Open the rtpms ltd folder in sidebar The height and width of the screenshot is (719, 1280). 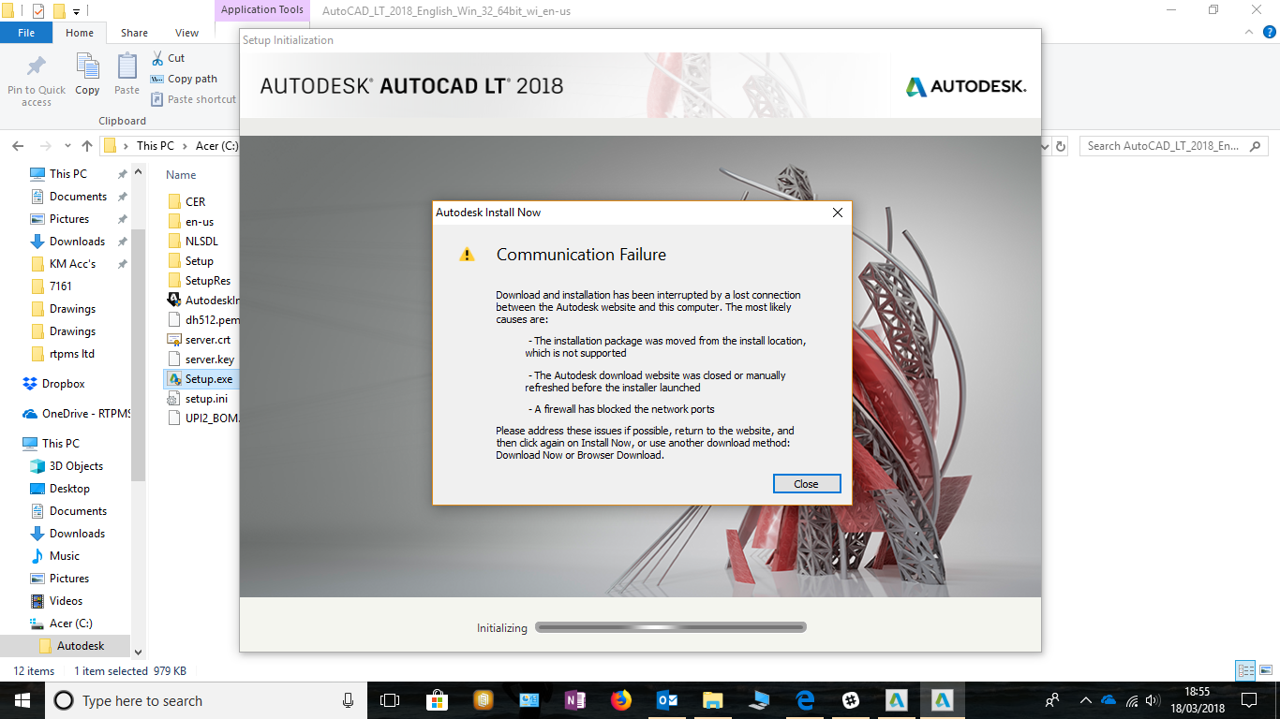pos(71,354)
